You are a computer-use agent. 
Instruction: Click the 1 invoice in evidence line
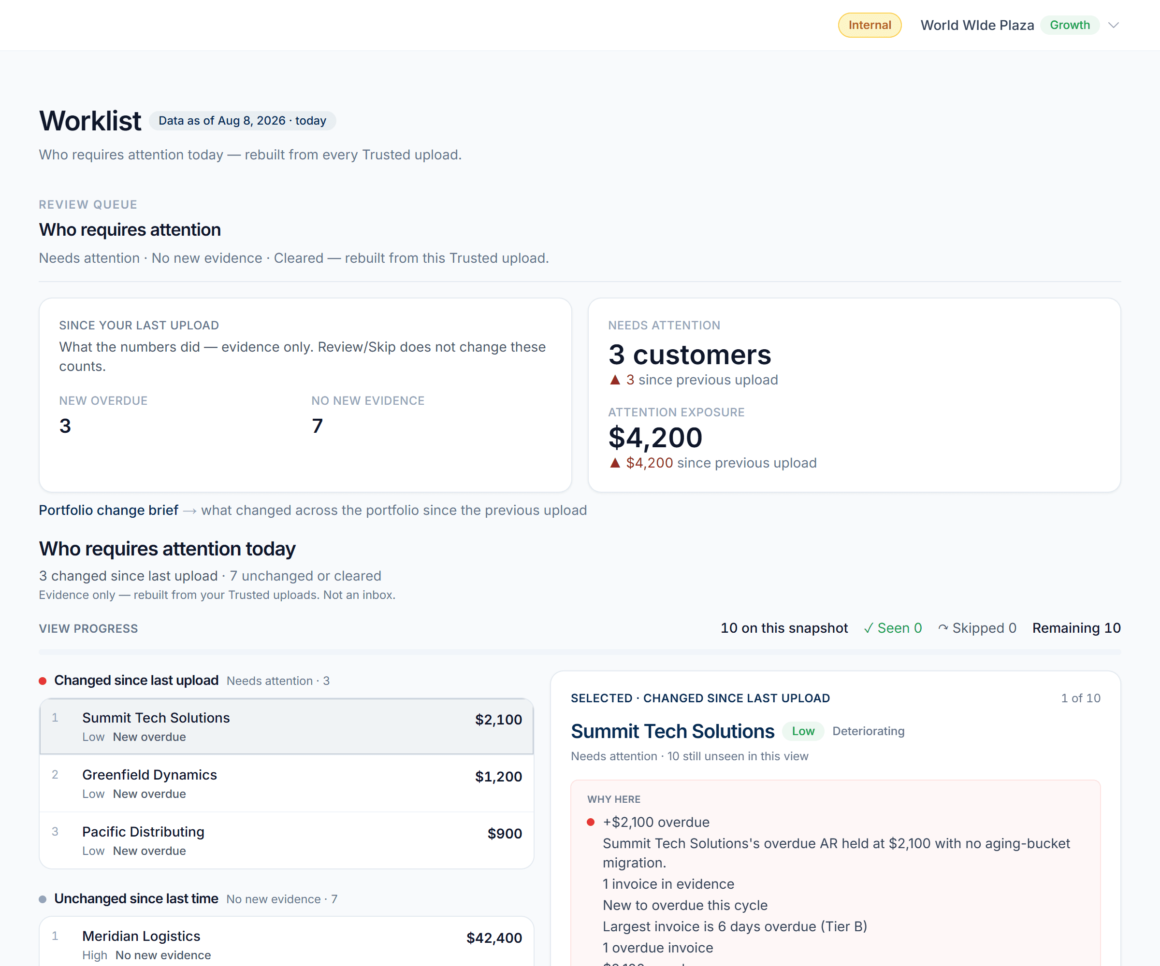click(x=668, y=884)
